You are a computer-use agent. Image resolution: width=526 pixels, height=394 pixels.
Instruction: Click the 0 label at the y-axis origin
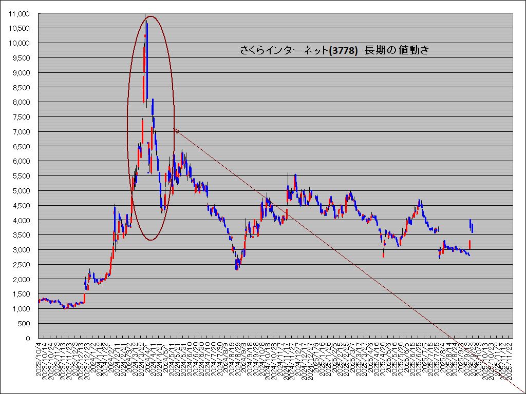pyautogui.click(x=29, y=339)
